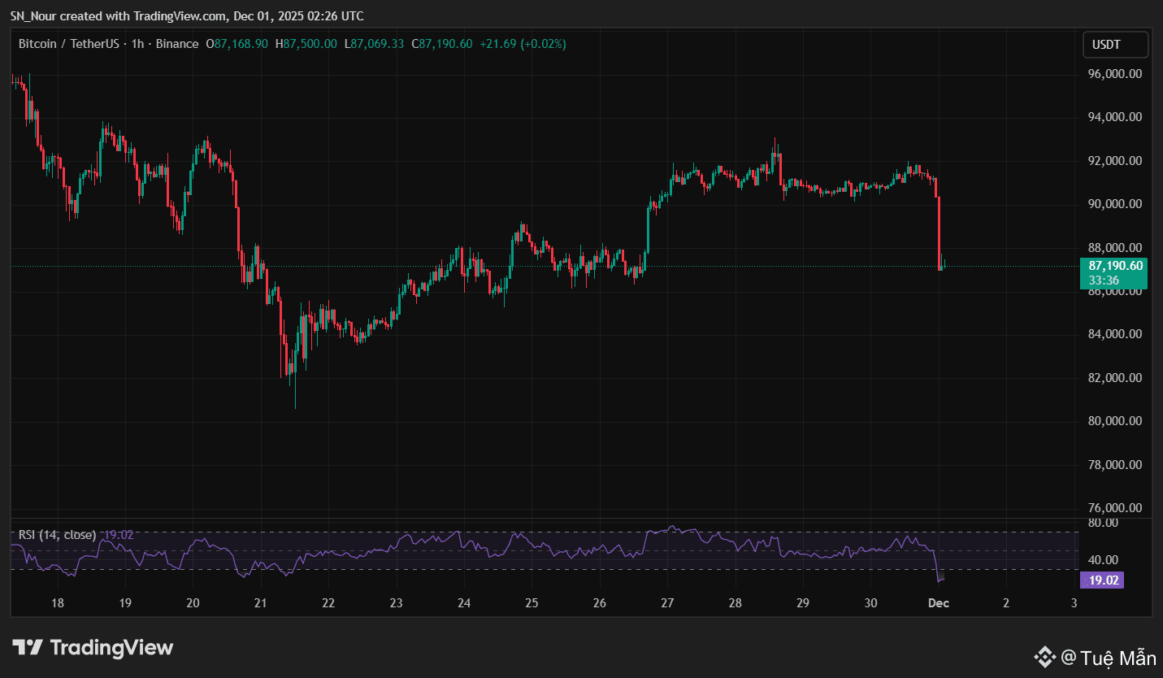Image resolution: width=1163 pixels, height=678 pixels.
Task: Click the 76,000.00 price axis label
Action: (1114, 508)
